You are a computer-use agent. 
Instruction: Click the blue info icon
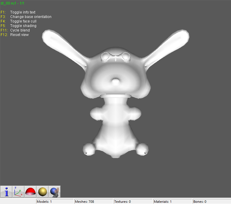6,191
